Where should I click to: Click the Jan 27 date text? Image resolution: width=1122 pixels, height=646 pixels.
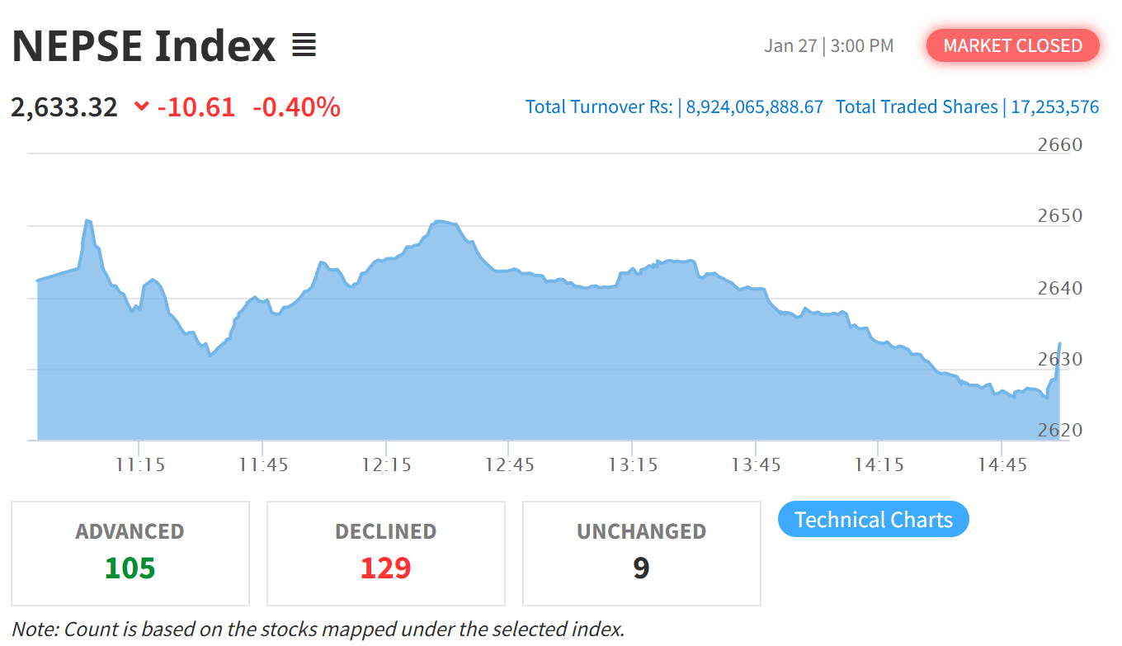[x=790, y=45]
